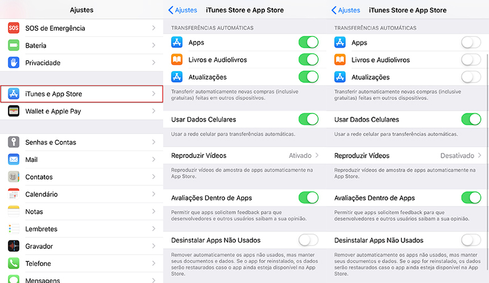
Task: Toggle Avaliações Dentro de Apps in middle panel
Action: click(x=308, y=198)
